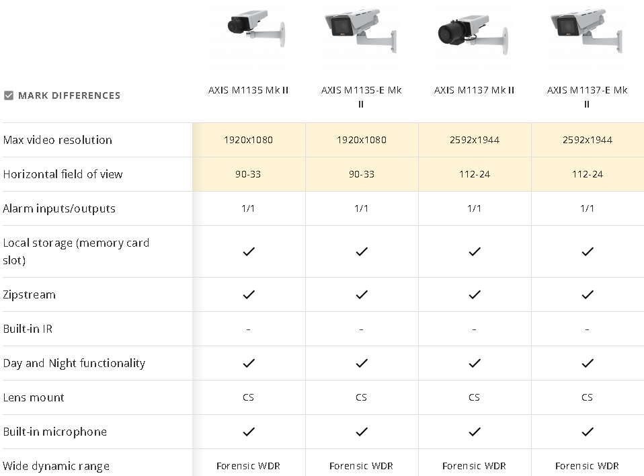This screenshot has width=644, height=476.
Task: Click built-in microphone checkmark for AXIS M1135 Mk II
Action: click(x=249, y=432)
